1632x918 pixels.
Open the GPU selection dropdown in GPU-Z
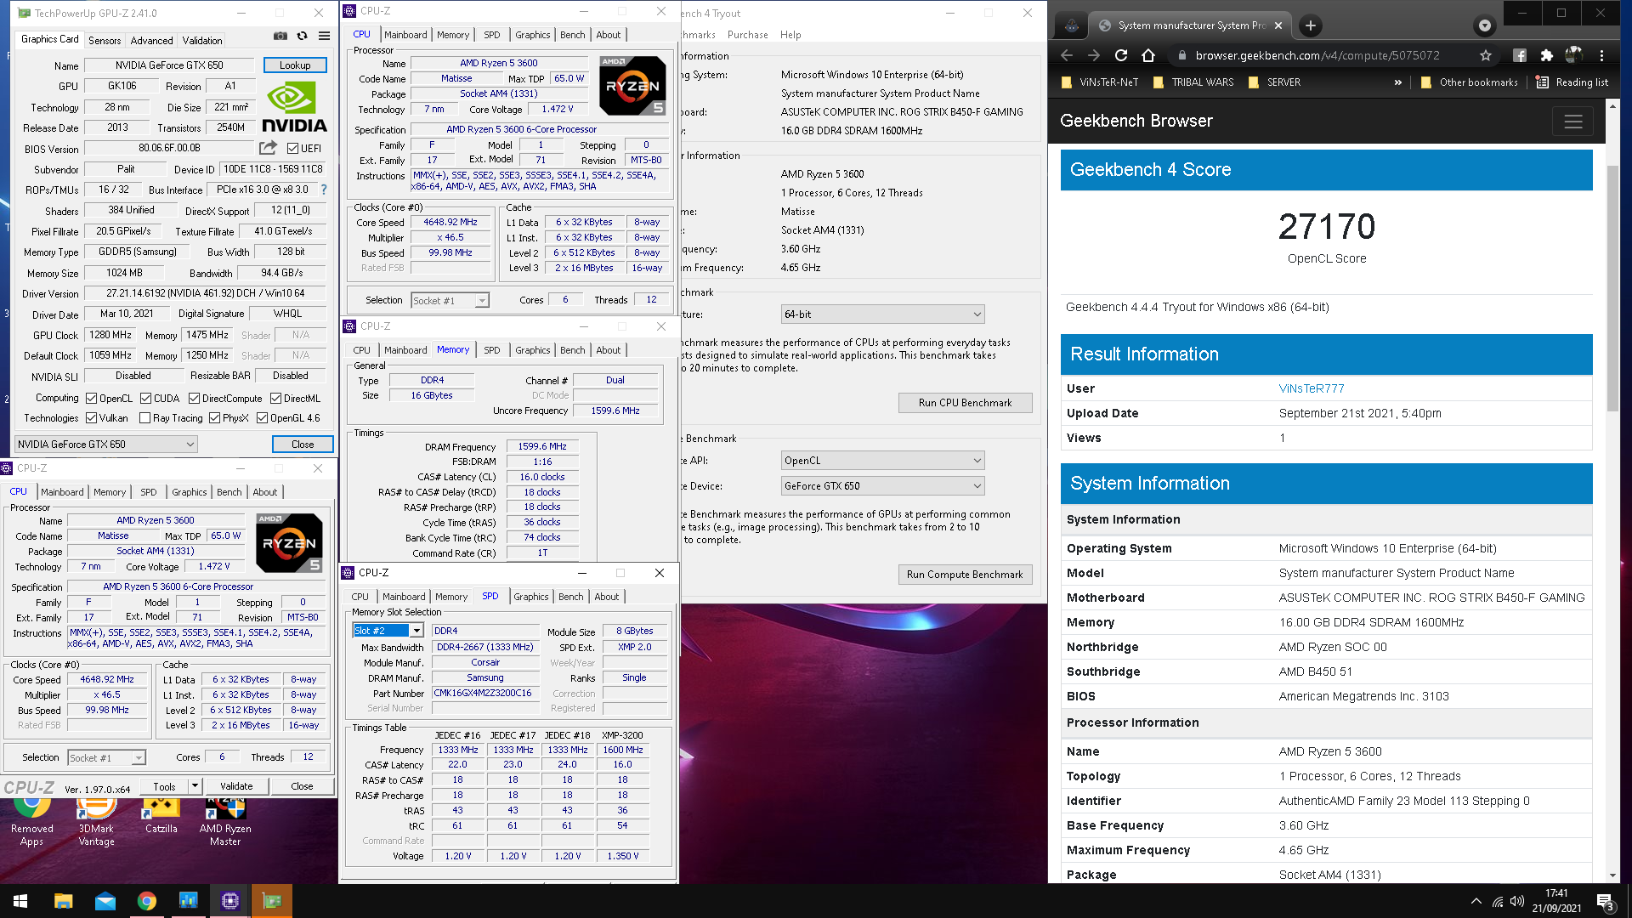pyautogui.click(x=106, y=445)
